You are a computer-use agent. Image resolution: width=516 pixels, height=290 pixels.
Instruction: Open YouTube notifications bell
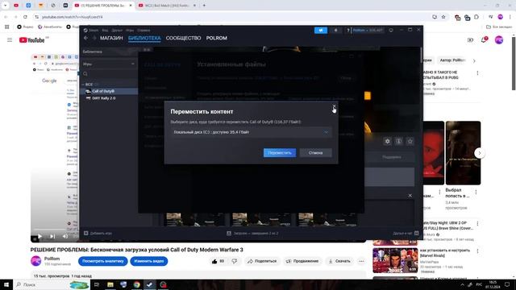coord(484,40)
